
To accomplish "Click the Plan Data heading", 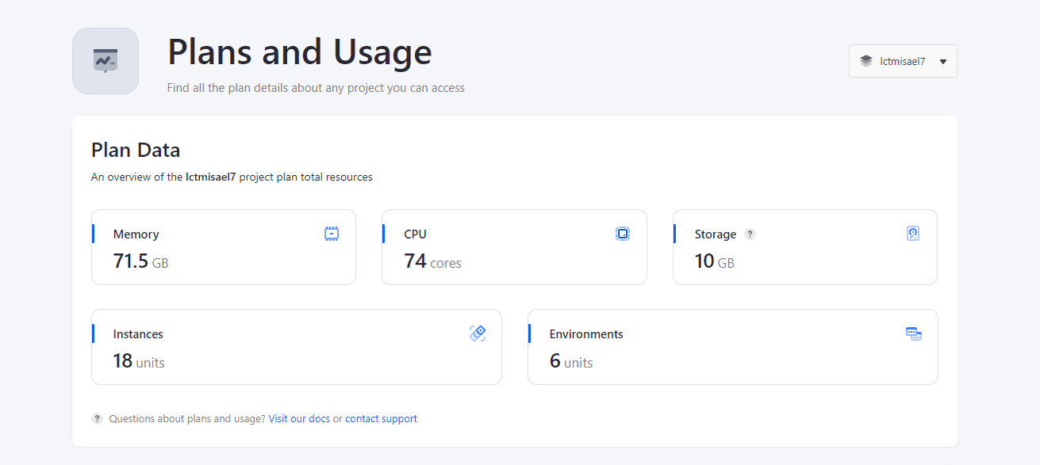I will (x=136, y=150).
